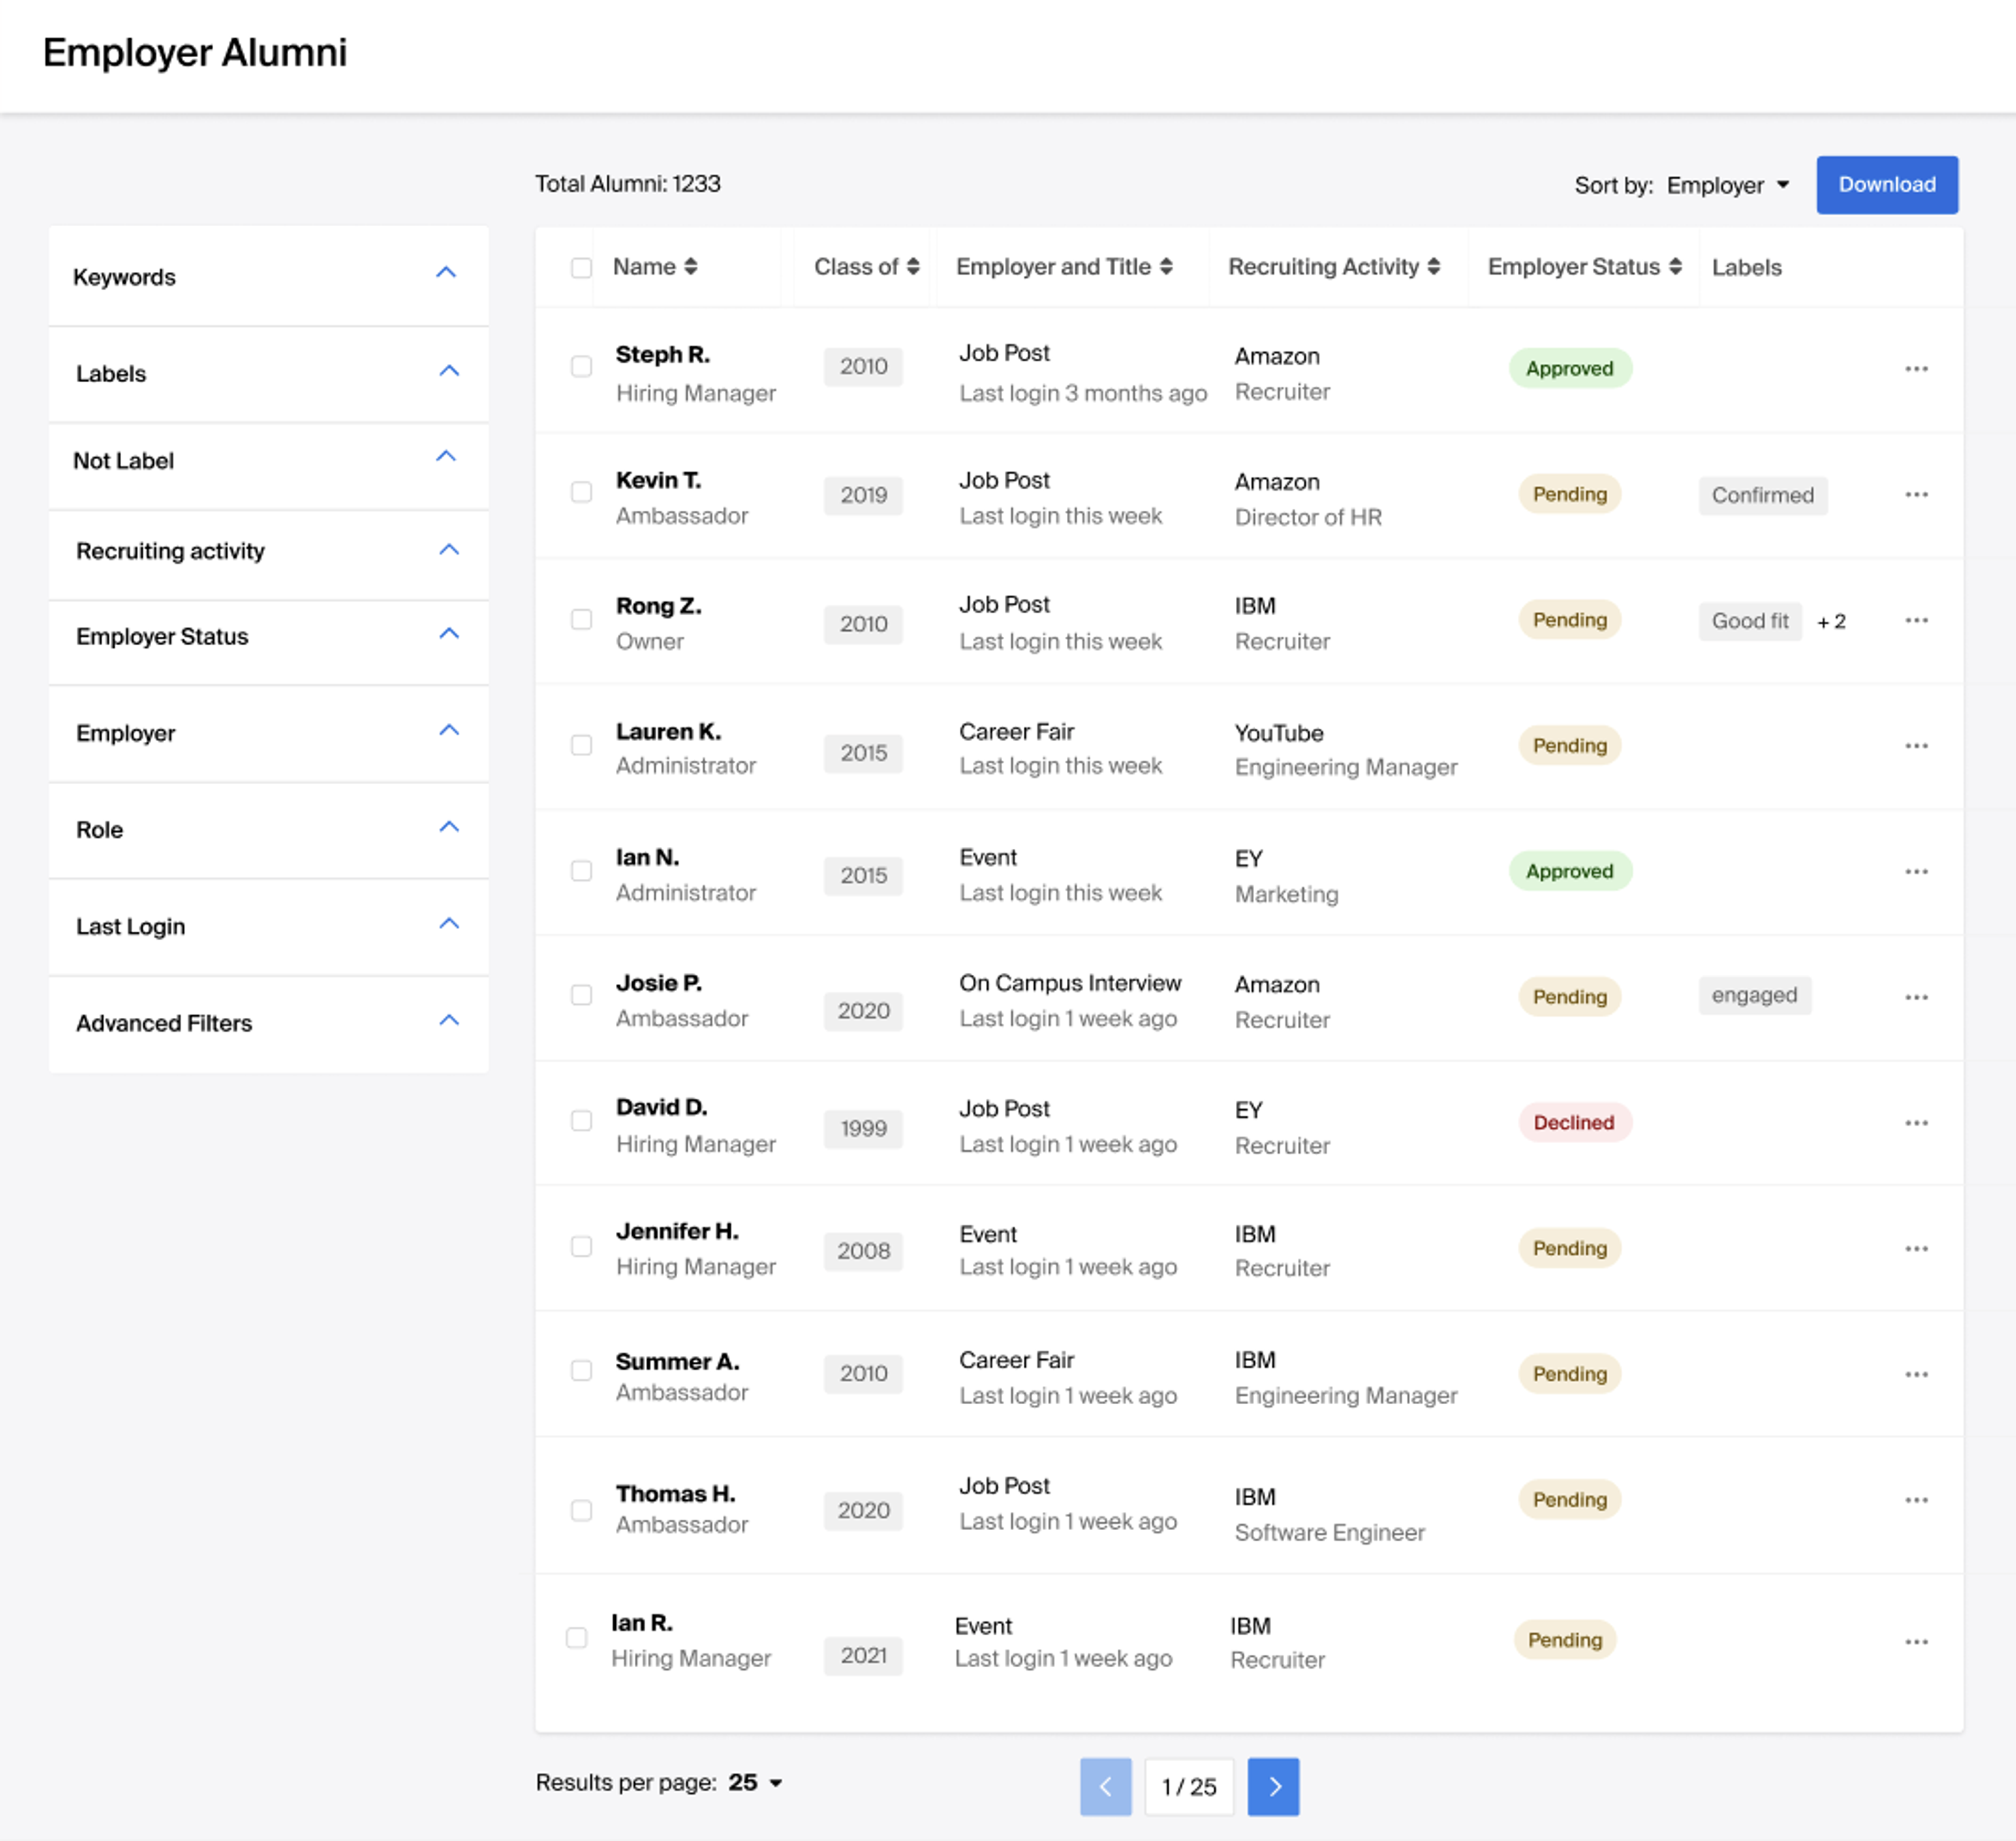Open more options menu for Steph R.

(1916, 369)
